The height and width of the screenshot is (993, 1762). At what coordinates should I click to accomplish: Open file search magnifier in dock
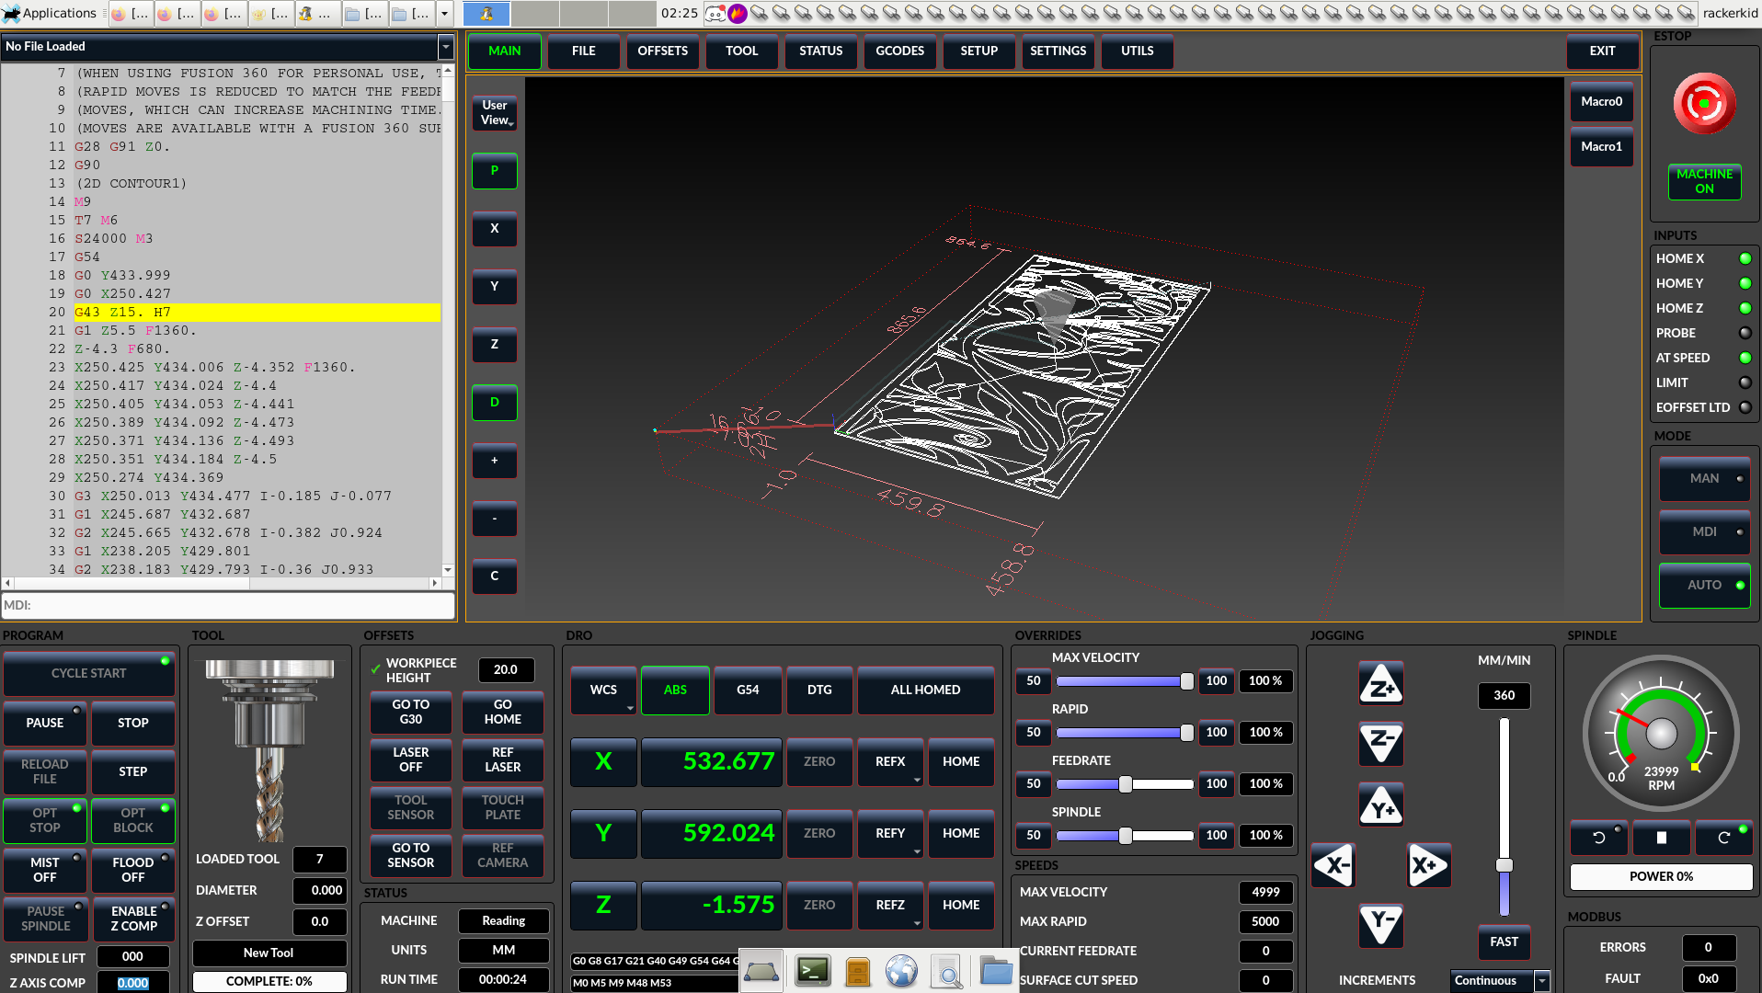point(946,971)
